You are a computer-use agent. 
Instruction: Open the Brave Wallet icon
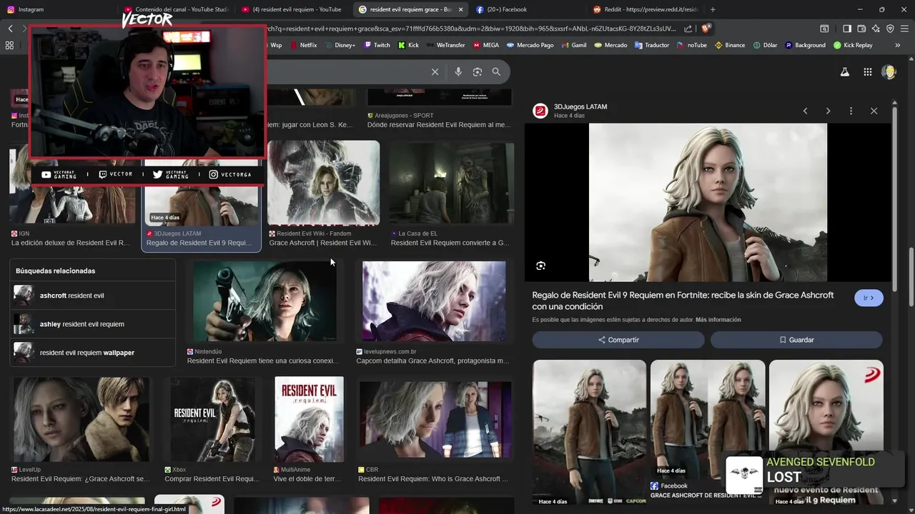(x=861, y=29)
